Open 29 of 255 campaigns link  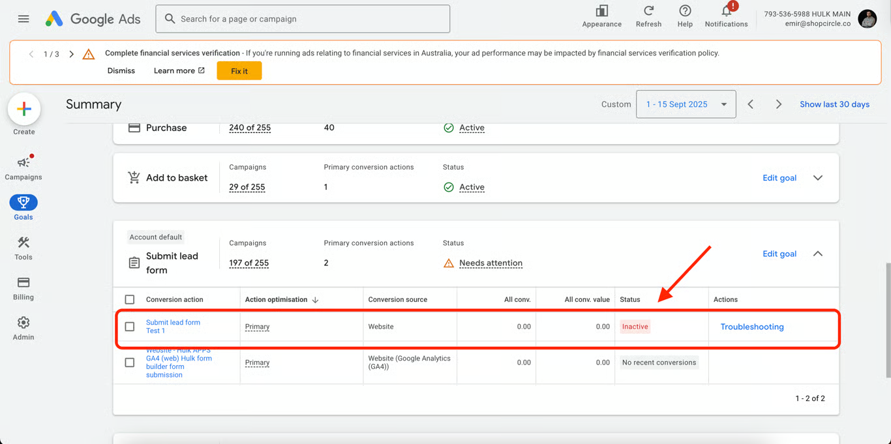coord(247,187)
